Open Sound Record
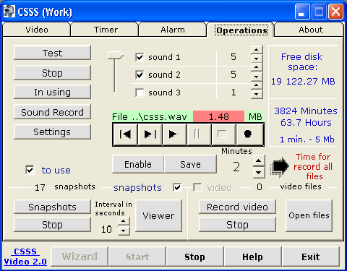 pos(52,112)
